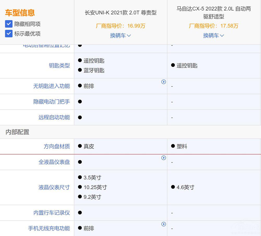The width and height of the screenshot is (261, 236).
Task: Click the 远程启动功能 label
Action: [x=54, y=117]
